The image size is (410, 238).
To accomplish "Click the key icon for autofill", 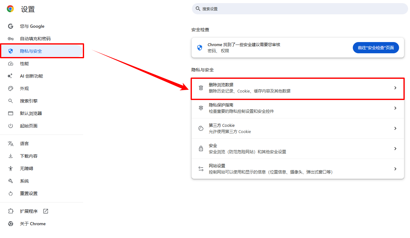I will [11, 39].
